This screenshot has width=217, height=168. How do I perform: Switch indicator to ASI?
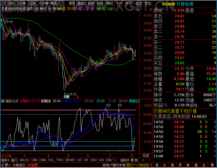tap(101, 160)
